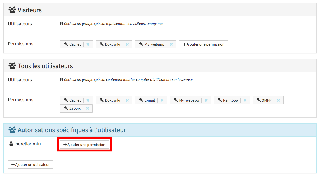Select the Zabbix permission tag
This screenshot has height=177, width=320.
click(x=72, y=108)
